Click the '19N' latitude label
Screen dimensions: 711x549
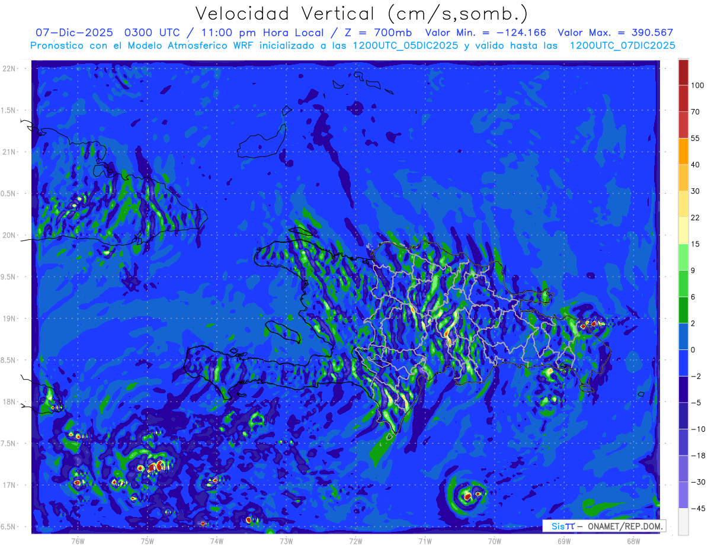point(9,319)
